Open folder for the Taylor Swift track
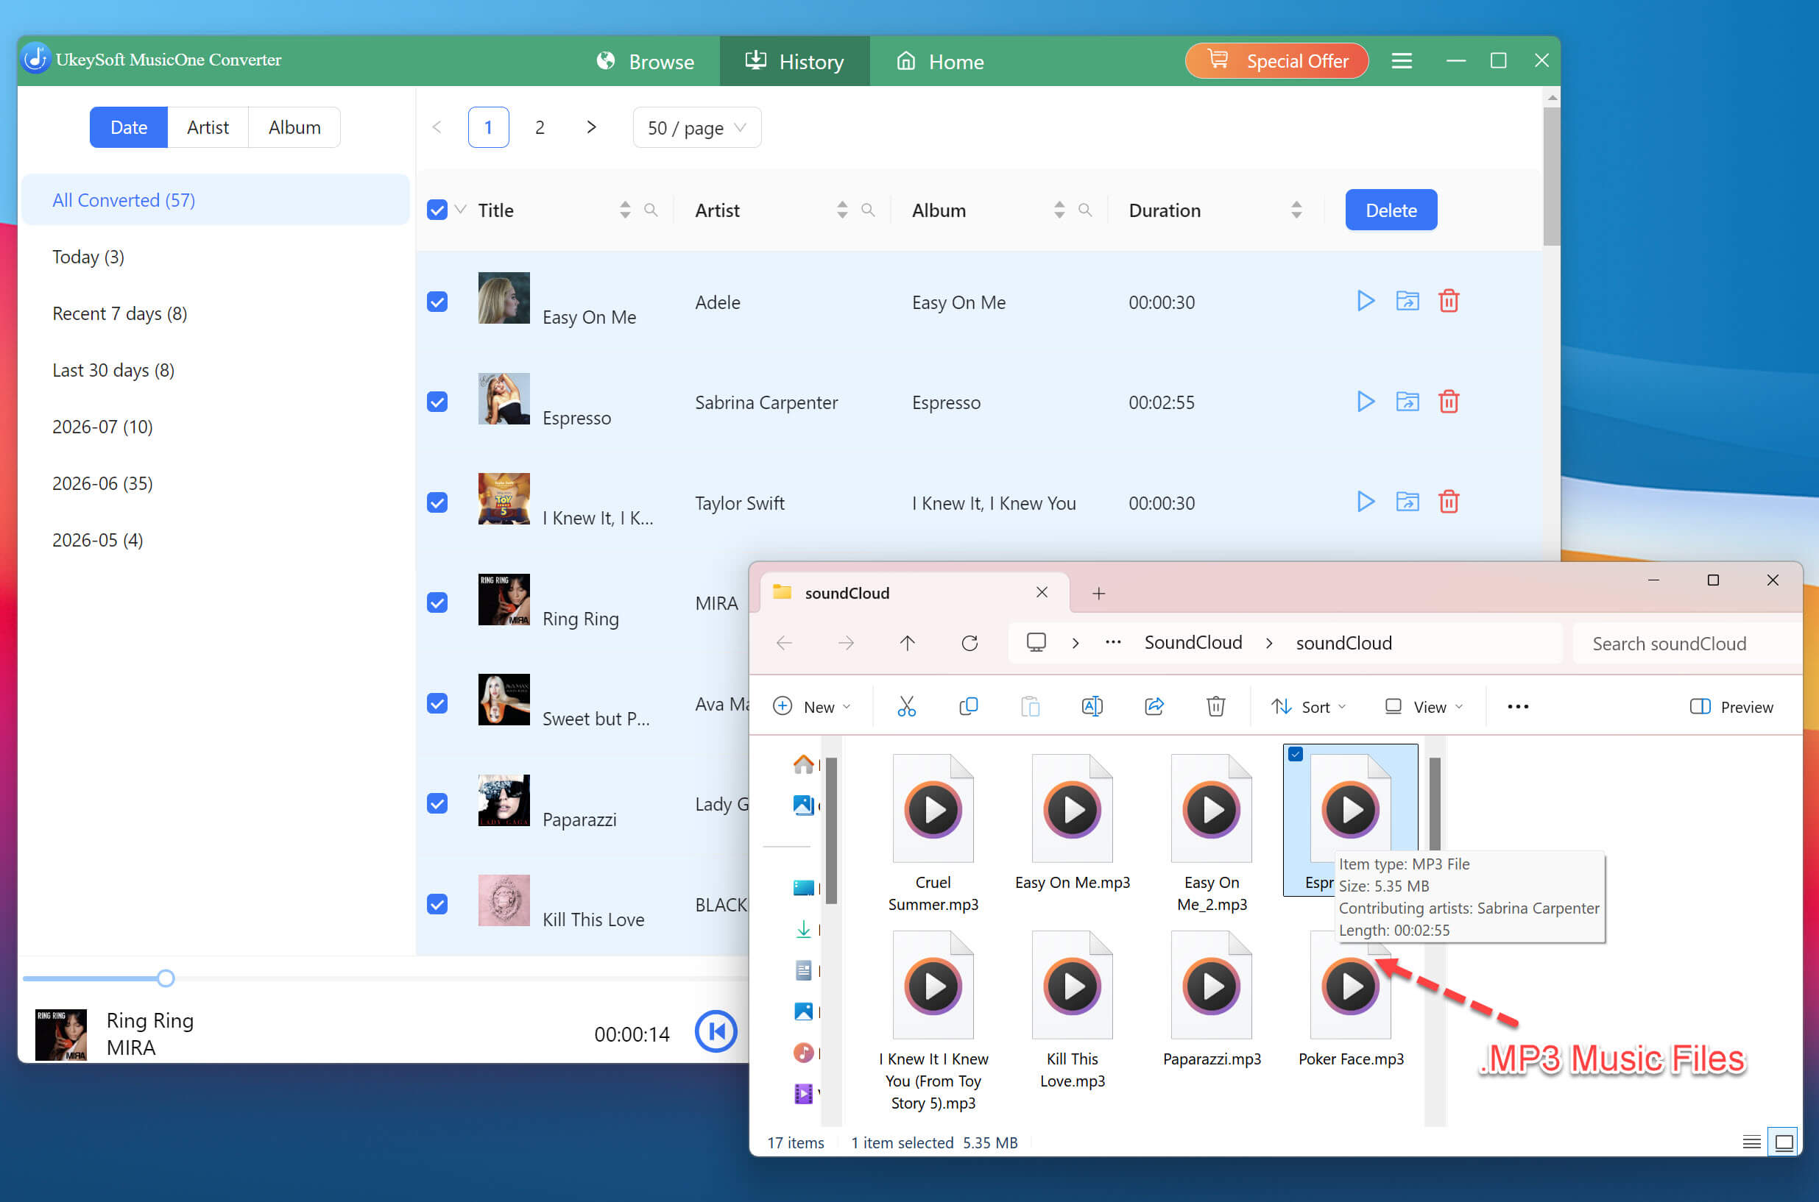 point(1407,502)
